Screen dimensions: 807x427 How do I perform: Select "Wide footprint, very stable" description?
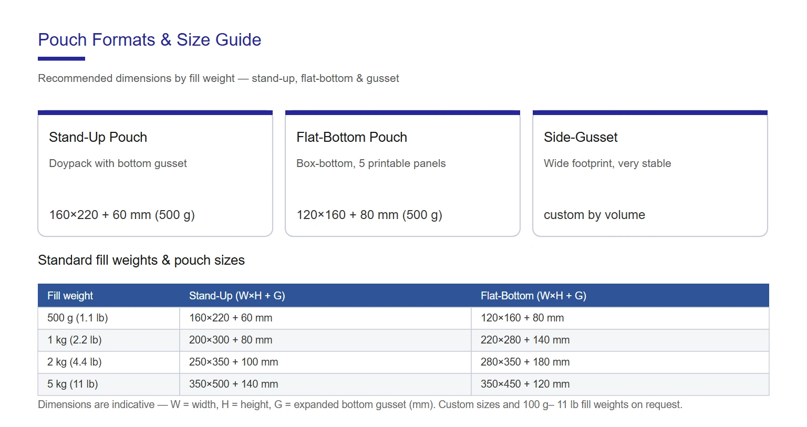[x=607, y=163]
